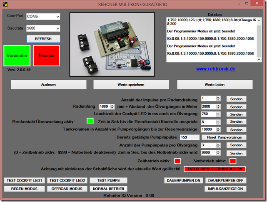Viewport: 267px width, 202px height.
Task: Click the REFRESH button
Action: [43, 39]
